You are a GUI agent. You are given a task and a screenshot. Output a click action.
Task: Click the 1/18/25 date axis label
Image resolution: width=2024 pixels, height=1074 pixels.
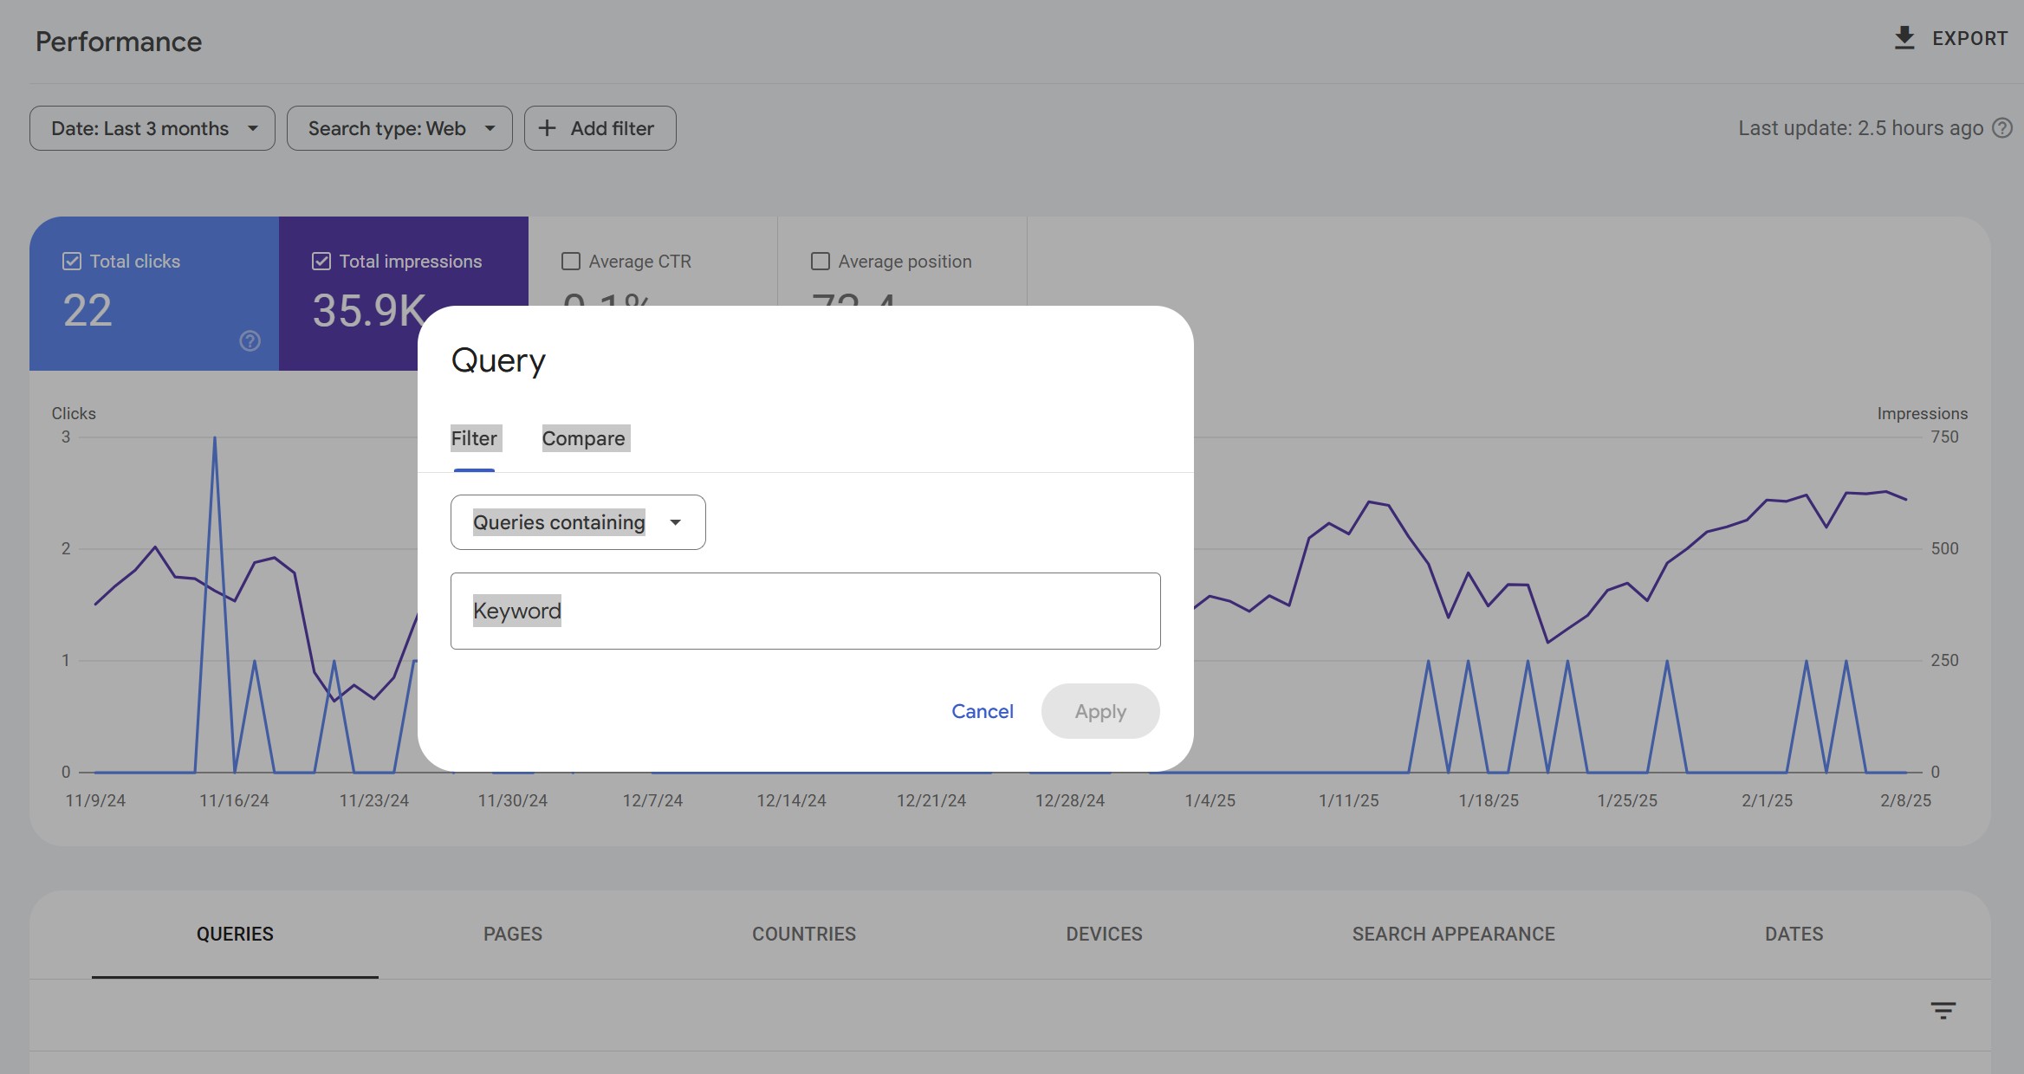click(1488, 800)
